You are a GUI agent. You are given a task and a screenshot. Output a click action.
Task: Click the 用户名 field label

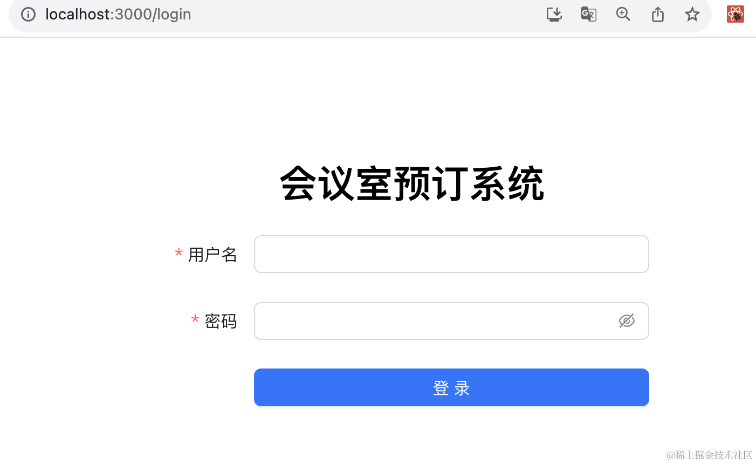tap(212, 255)
